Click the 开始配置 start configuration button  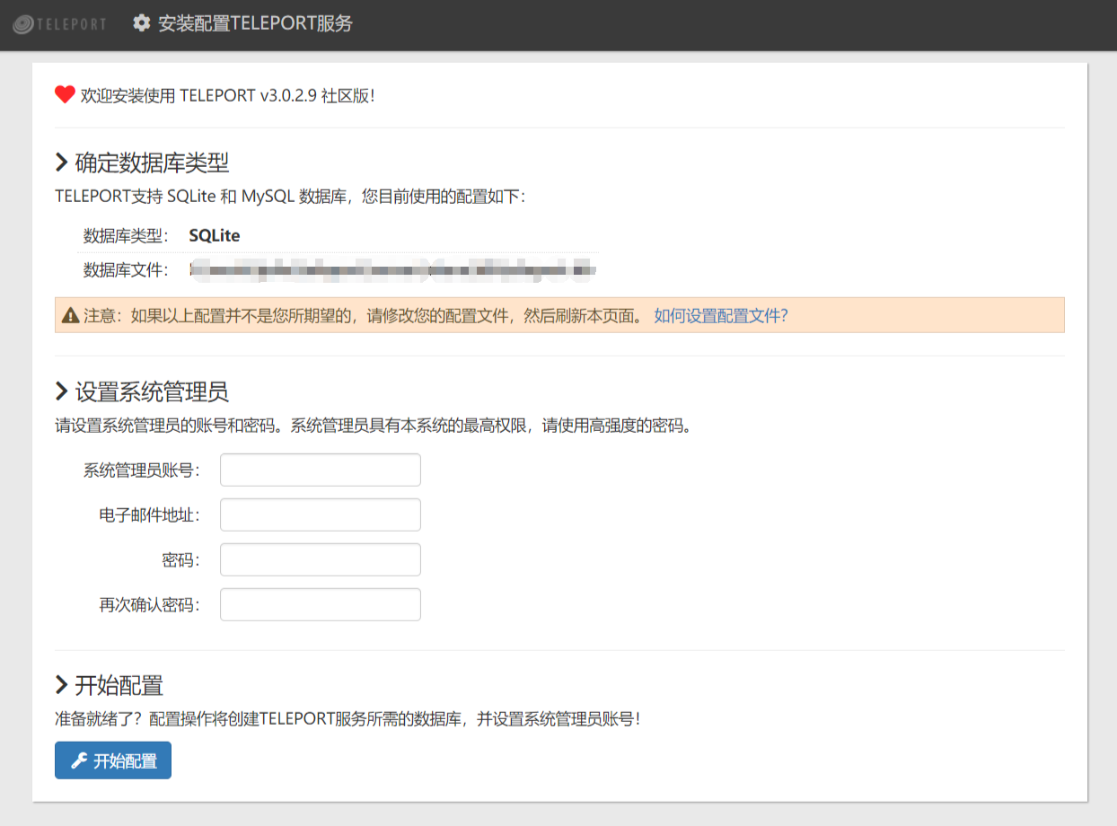tap(113, 760)
